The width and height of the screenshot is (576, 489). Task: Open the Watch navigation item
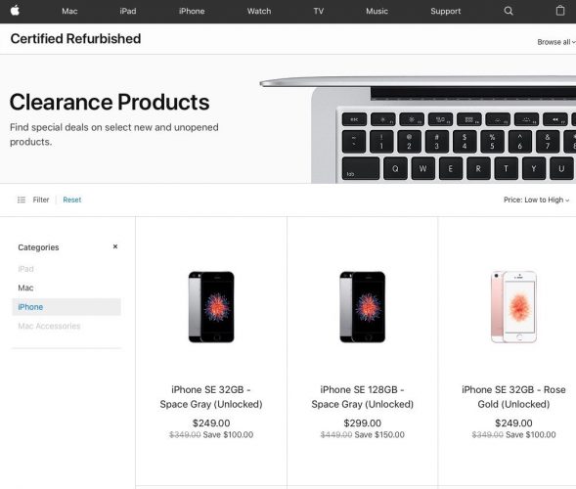pos(259,11)
